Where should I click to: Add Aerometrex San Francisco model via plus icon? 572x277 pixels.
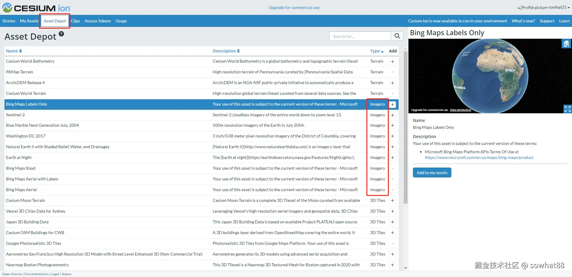tap(393, 254)
